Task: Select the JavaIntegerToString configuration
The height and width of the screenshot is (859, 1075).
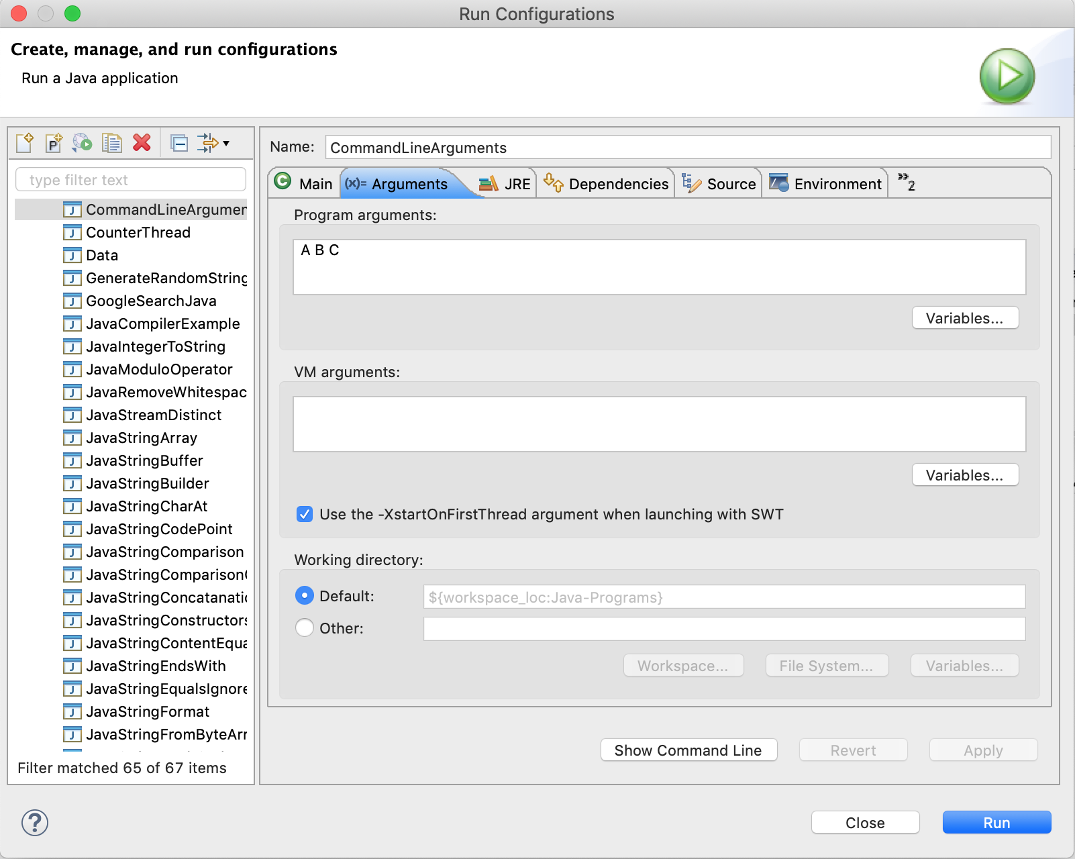Action: point(144,346)
